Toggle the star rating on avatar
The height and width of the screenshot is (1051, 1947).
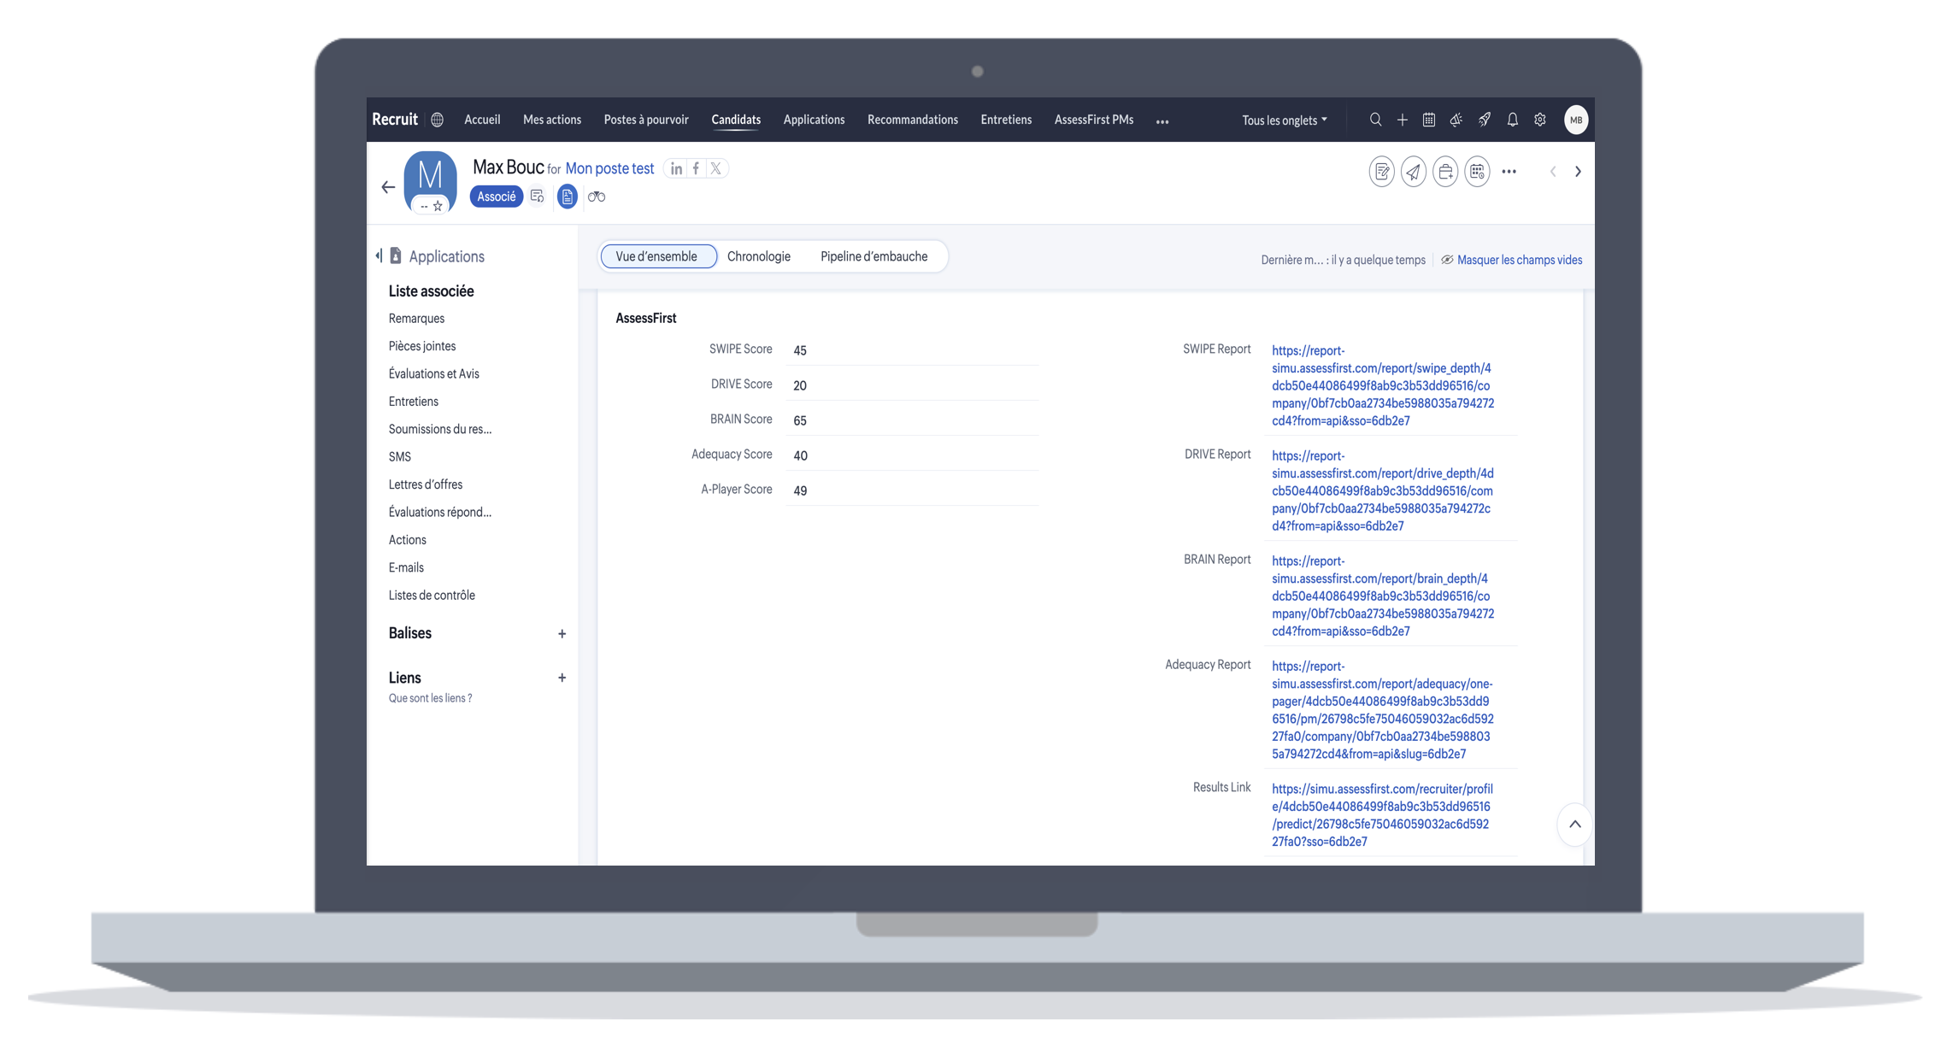click(x=438, y=206)
